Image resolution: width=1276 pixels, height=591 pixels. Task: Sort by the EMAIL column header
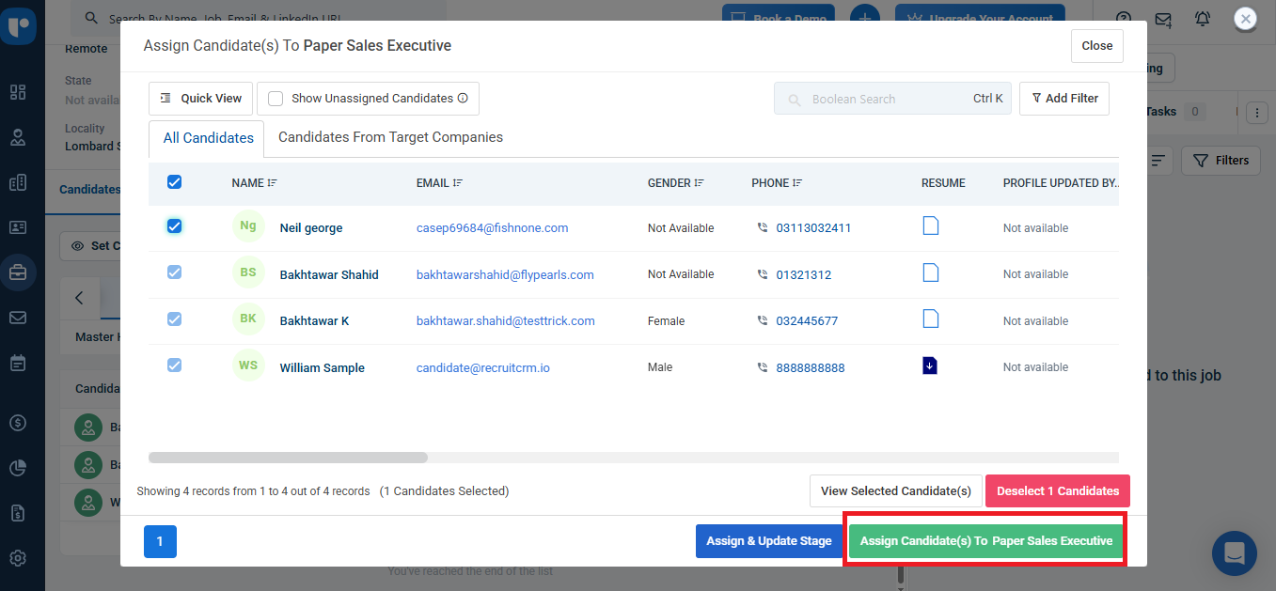[x=439, y=183]
